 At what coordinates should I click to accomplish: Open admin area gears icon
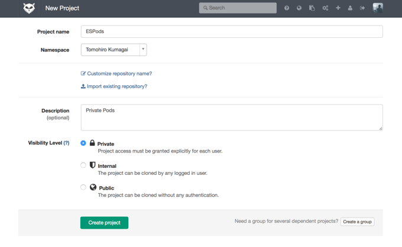click(x=325, y=8)
